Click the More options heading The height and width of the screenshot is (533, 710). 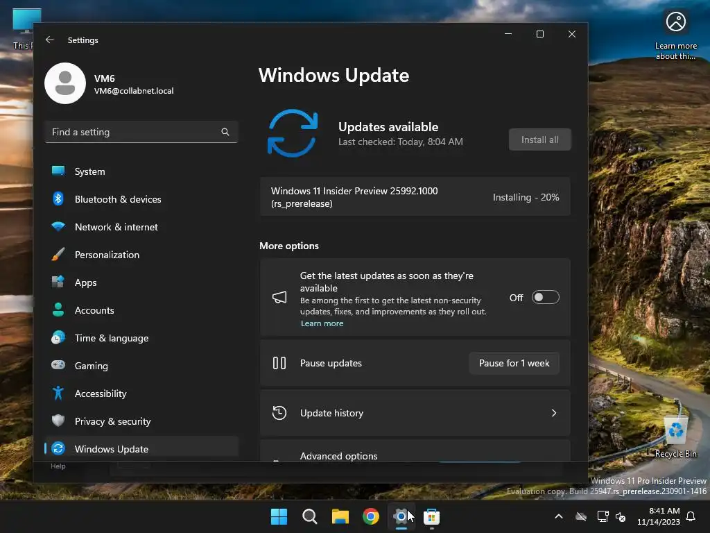(x=289, y=246)
